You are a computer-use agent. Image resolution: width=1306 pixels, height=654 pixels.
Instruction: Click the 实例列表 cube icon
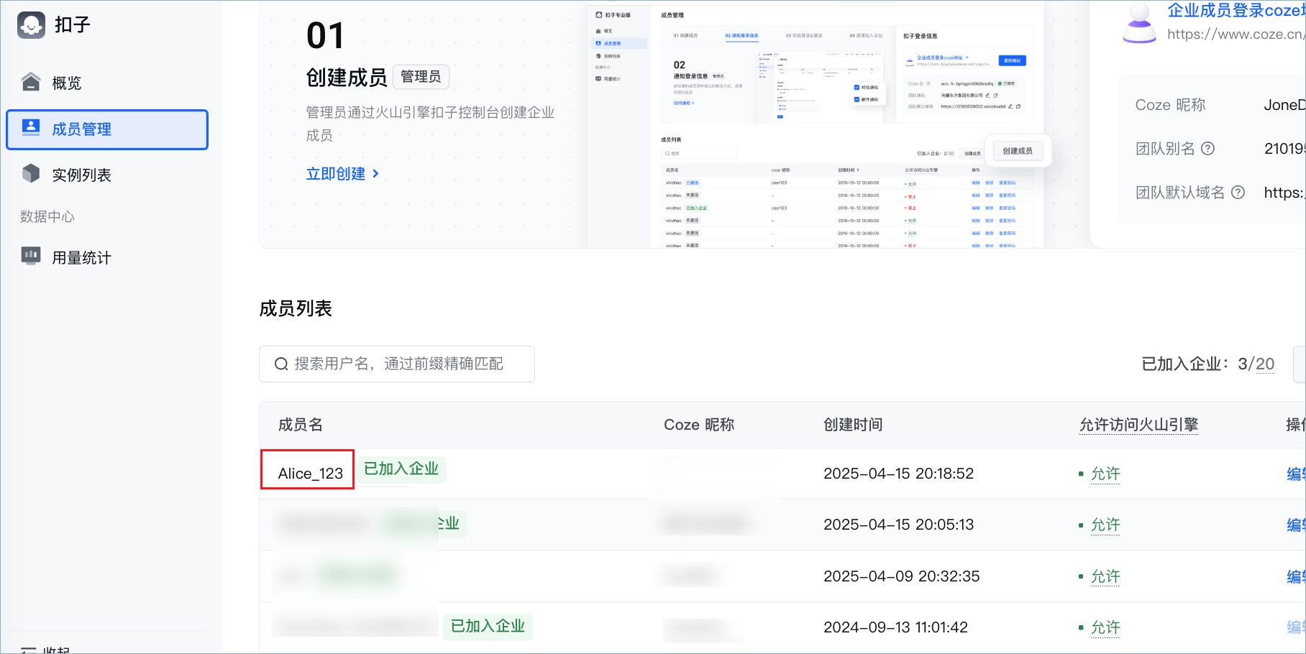point(31,173)
